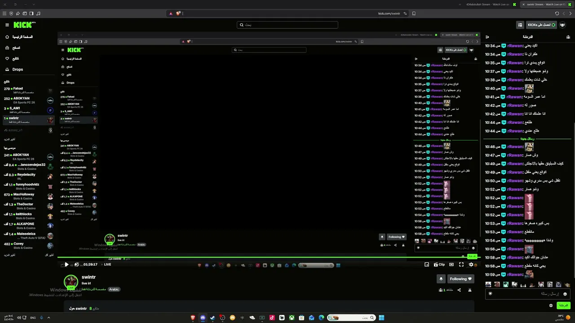Open Xbox app from the taskbar
Screen dimensions: 575x323
point(292,318)
